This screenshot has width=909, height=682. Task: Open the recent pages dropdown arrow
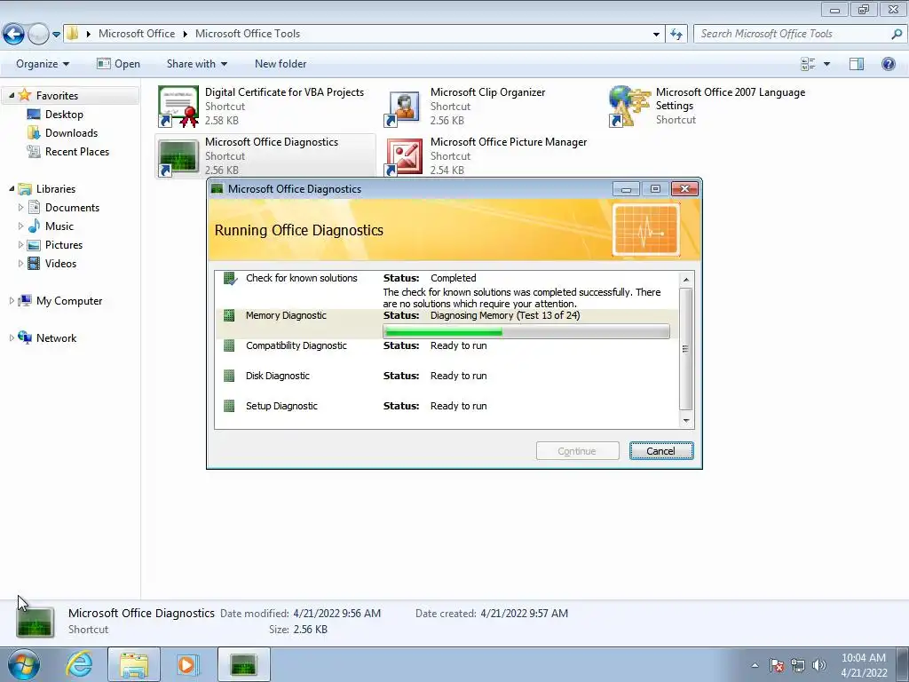[x=56, y=35]
